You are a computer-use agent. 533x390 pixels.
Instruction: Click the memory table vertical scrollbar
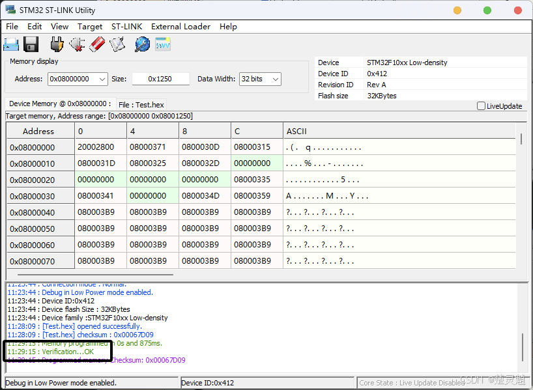coord(521,139)
